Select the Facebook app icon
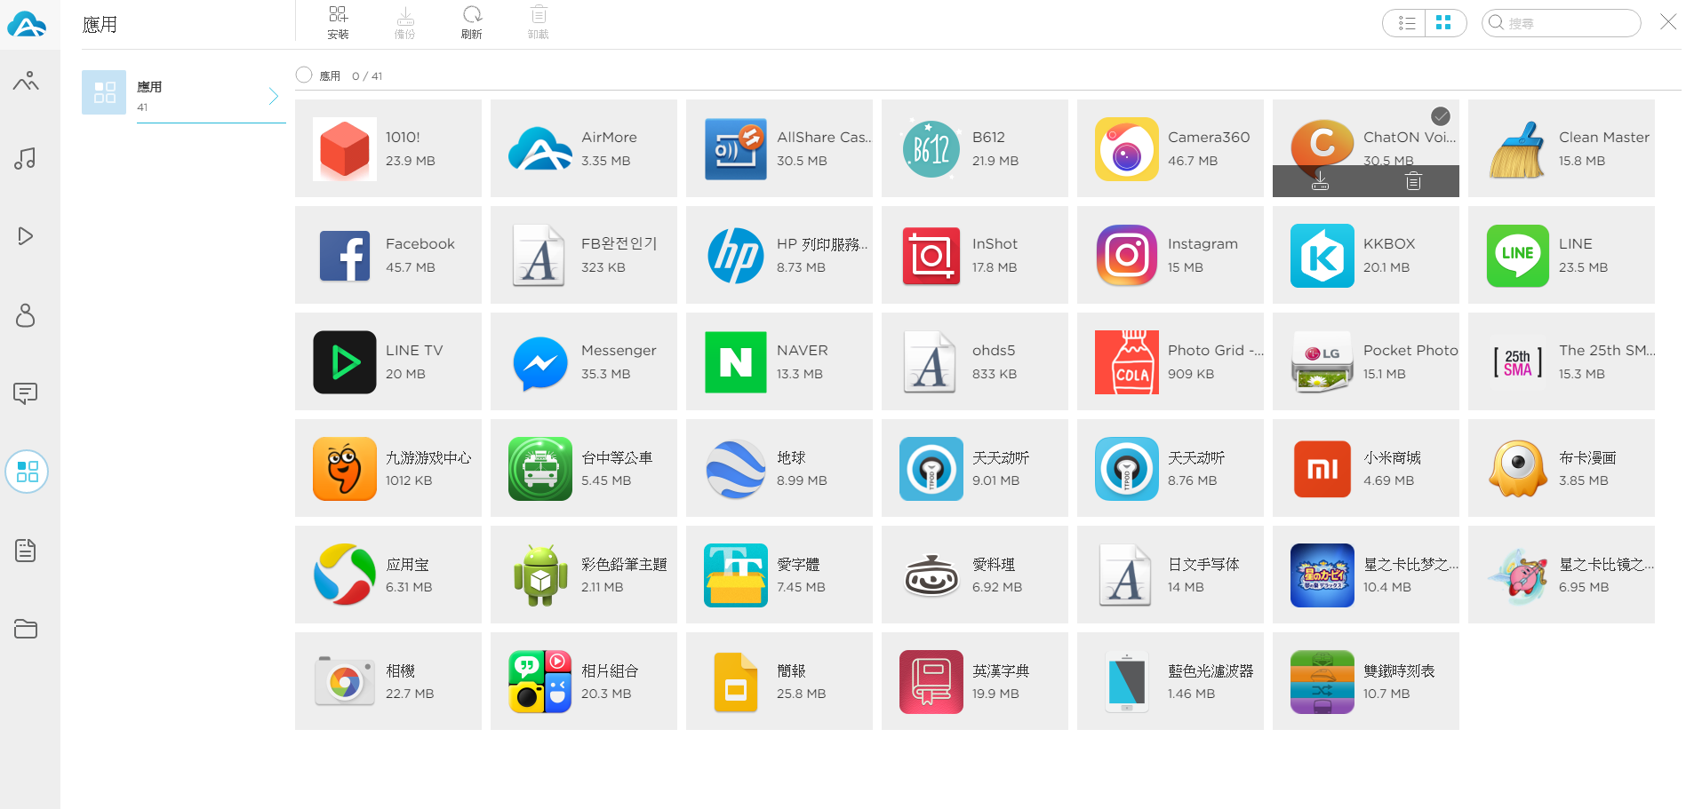 coord(345,256)
